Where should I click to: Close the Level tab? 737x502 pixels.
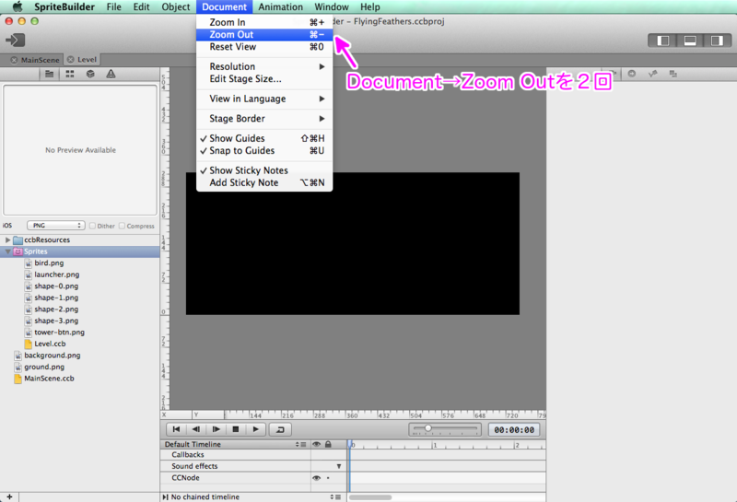click(71, 59)
